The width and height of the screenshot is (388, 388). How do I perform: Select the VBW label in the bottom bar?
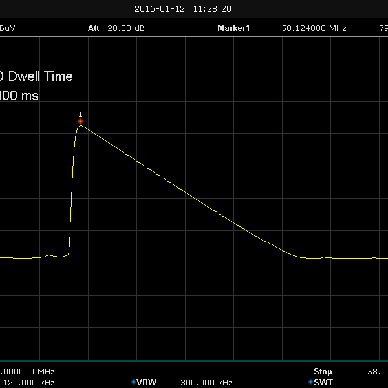pyautogui.click(x=147, y=382)
